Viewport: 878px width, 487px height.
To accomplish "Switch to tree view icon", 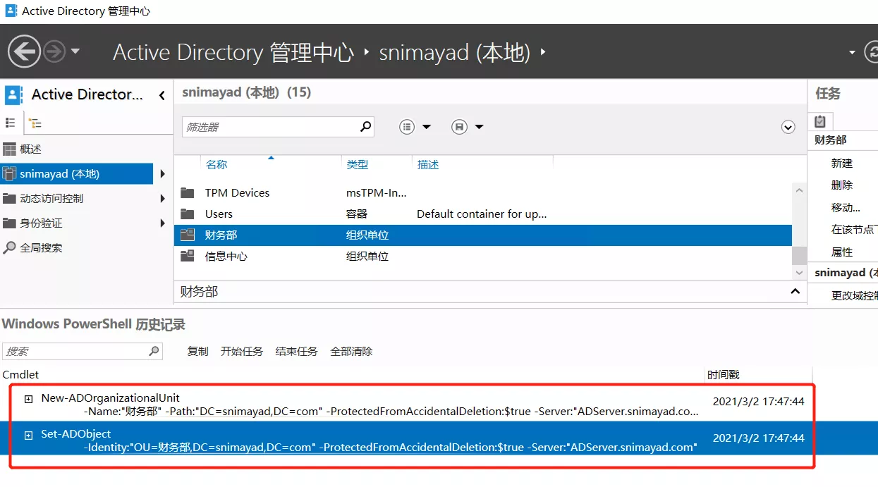I will click(35, 123).
